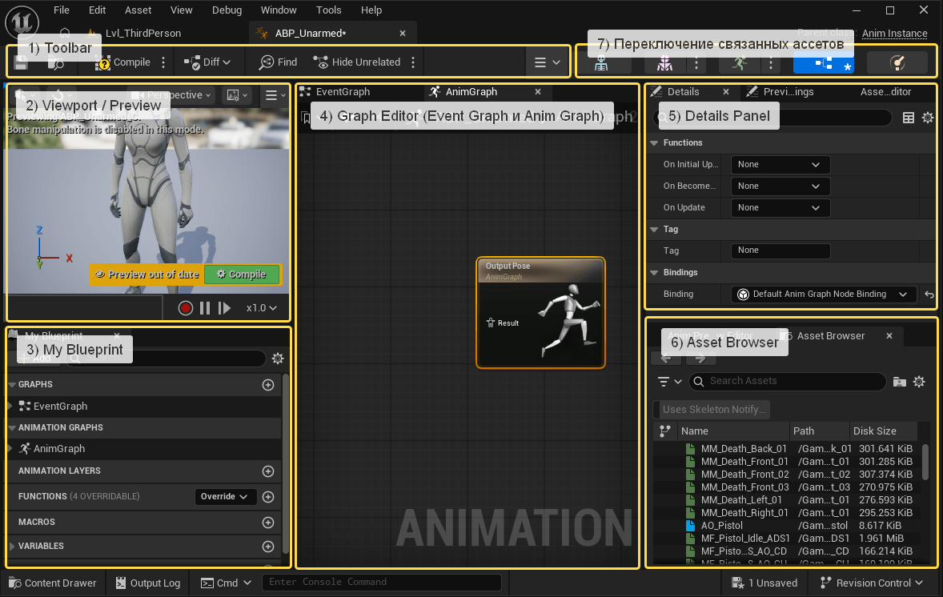Switch to the EventGraph tab

click(x=342, y=92)
